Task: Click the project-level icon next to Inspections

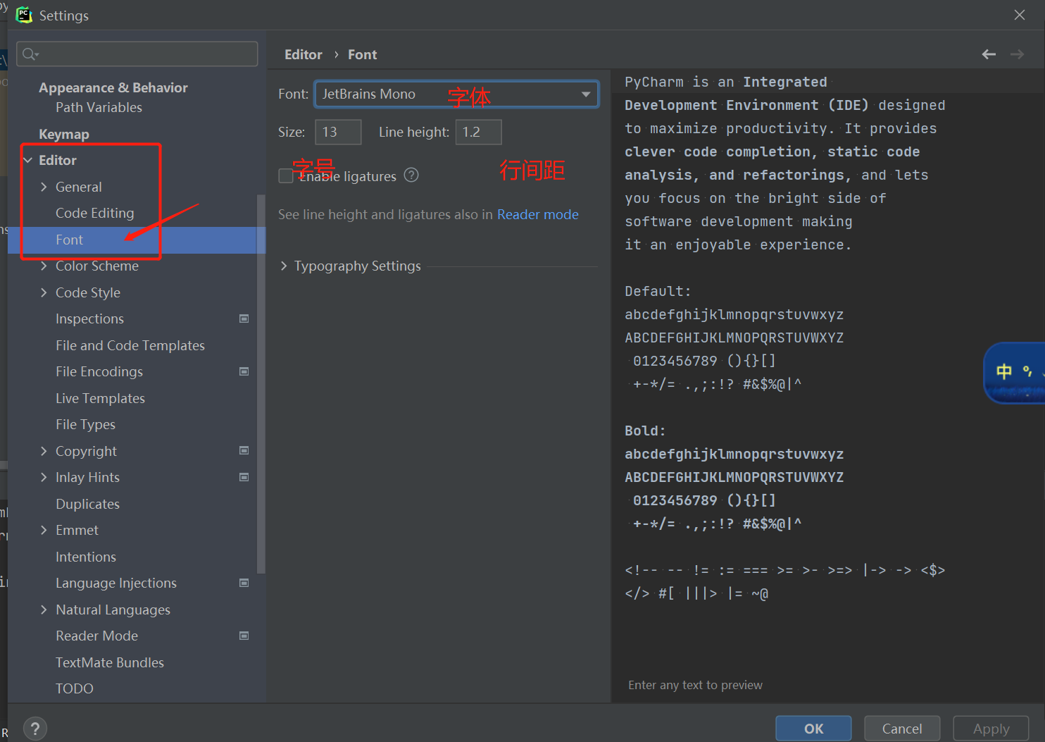Action: click(244, 319)
